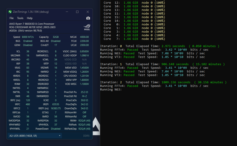Select the Speed value 8000 MT/s
Screen dimensions: 237x146
coord(28,37)
